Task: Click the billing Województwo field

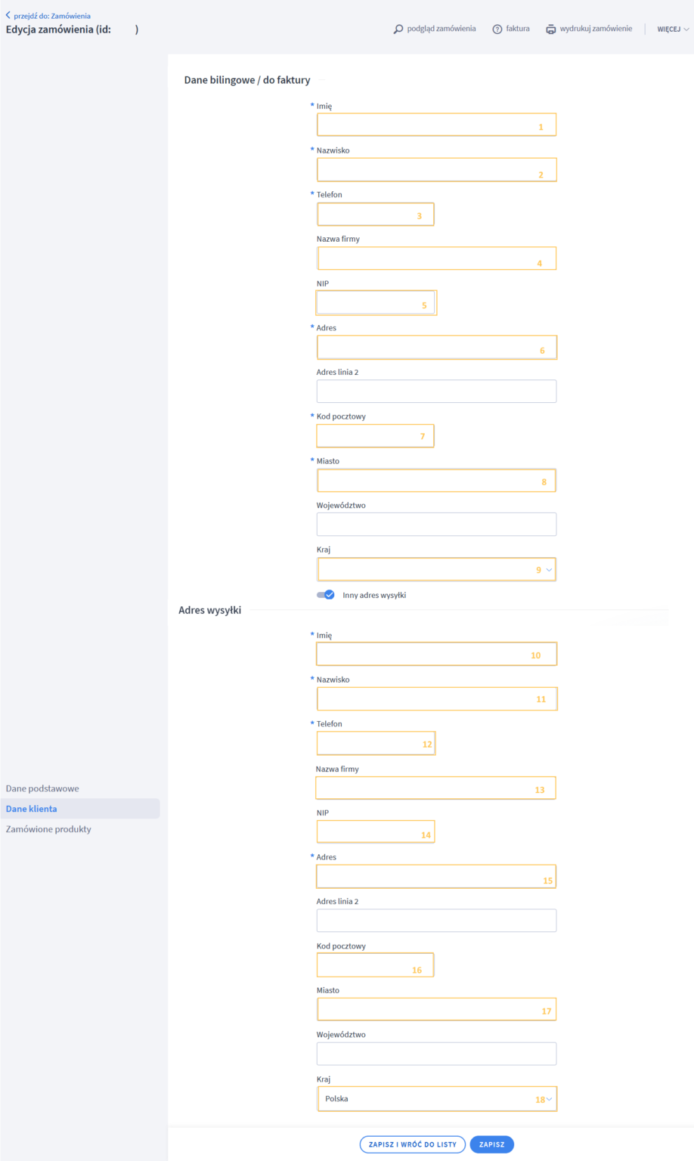Action: click(436, 525)
